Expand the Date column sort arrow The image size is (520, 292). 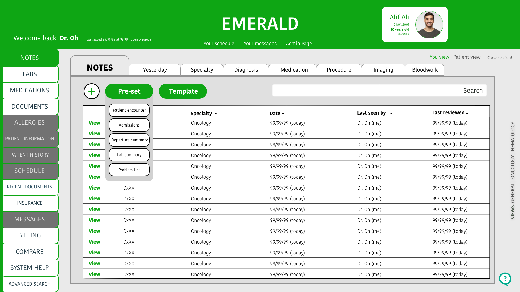[283, 114]
